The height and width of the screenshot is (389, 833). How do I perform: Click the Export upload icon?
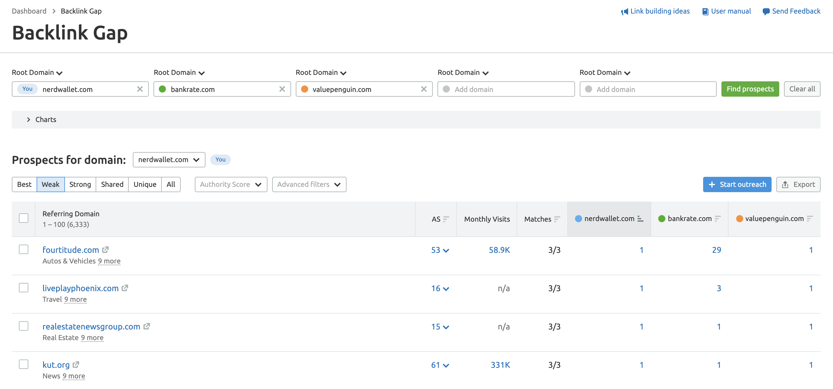(785, 184)
